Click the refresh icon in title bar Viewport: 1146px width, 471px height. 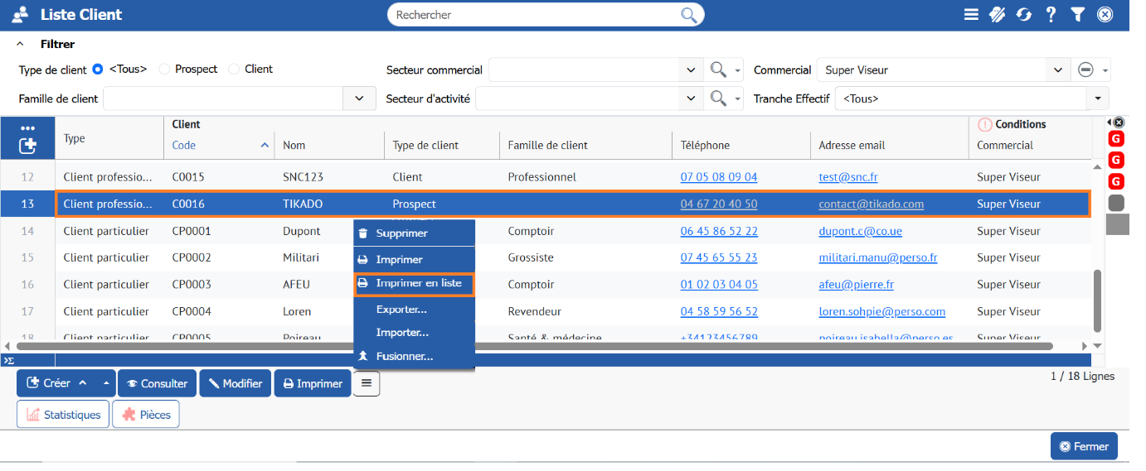1024,14
